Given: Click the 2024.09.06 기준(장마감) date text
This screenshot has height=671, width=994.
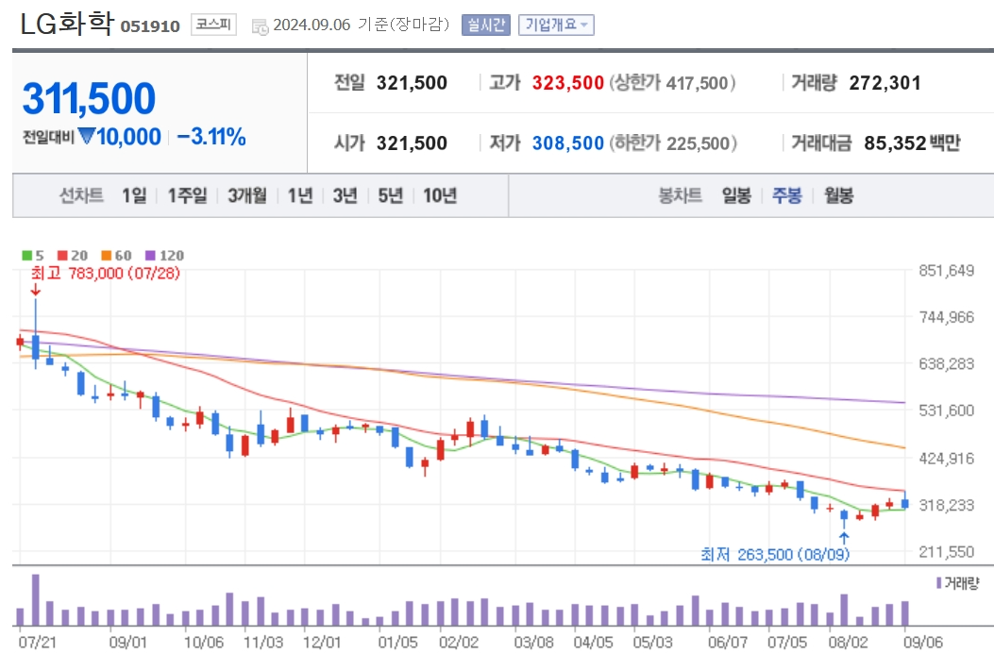Looking at the screenshot, I should (361, 25).
